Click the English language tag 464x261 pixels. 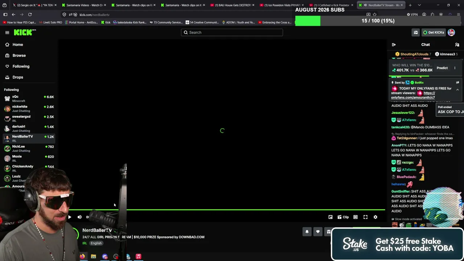pyautogui.click(x=96, y=243)
